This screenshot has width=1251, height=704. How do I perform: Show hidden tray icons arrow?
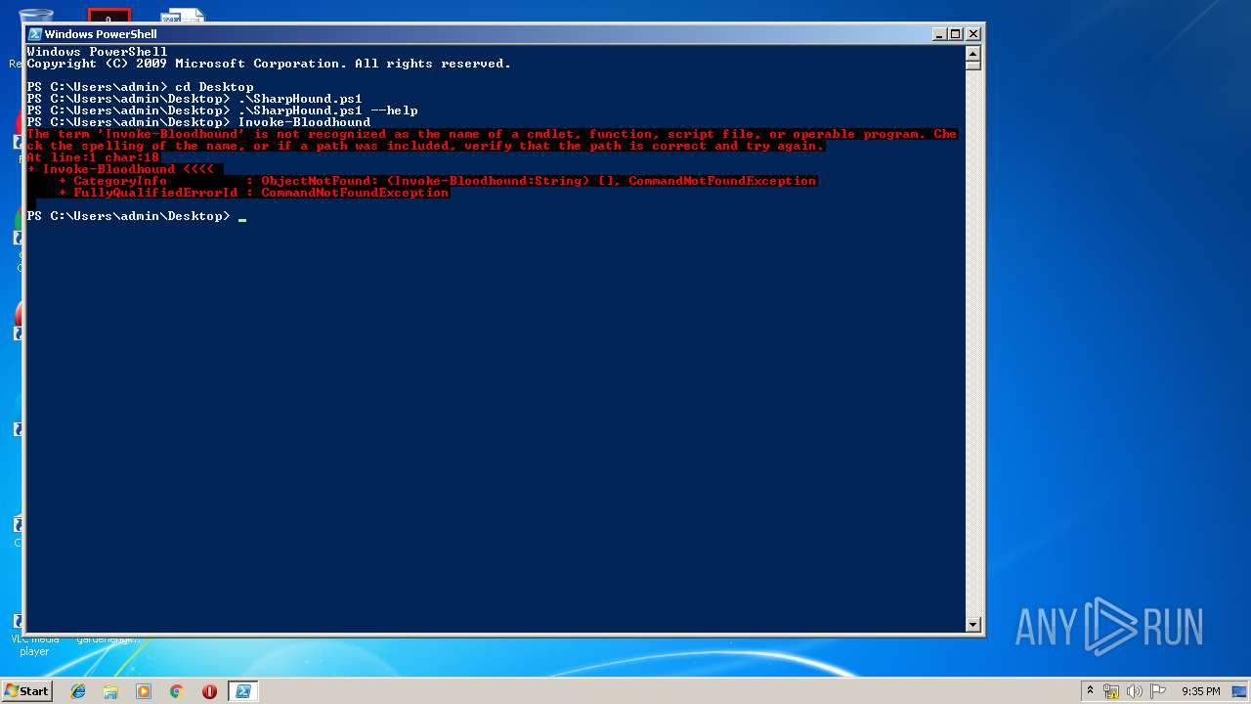coord(1090,691)
